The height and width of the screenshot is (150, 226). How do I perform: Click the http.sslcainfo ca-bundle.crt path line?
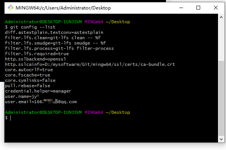pyautogui.click(x=90, y=64)
